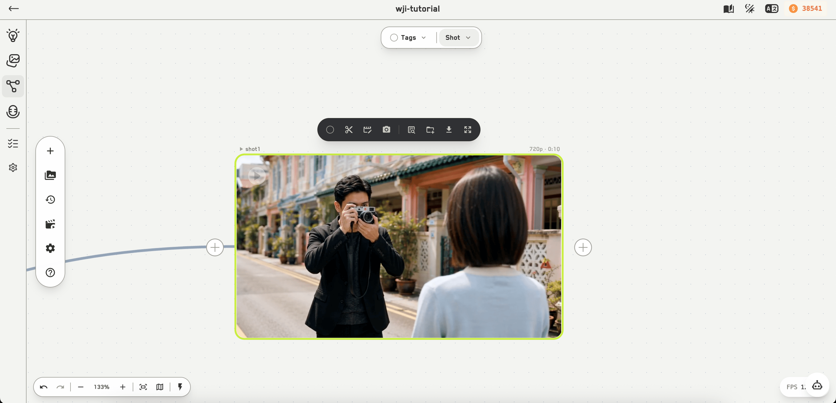The image size is (836, 403).
Task: Switch language with translate icon
Action: (x=772, y=9)
